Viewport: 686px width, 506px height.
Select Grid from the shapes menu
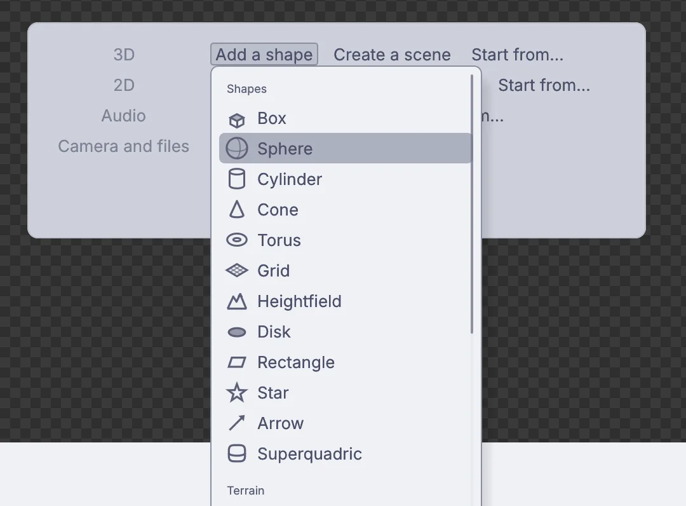click(x=345, y=271)
